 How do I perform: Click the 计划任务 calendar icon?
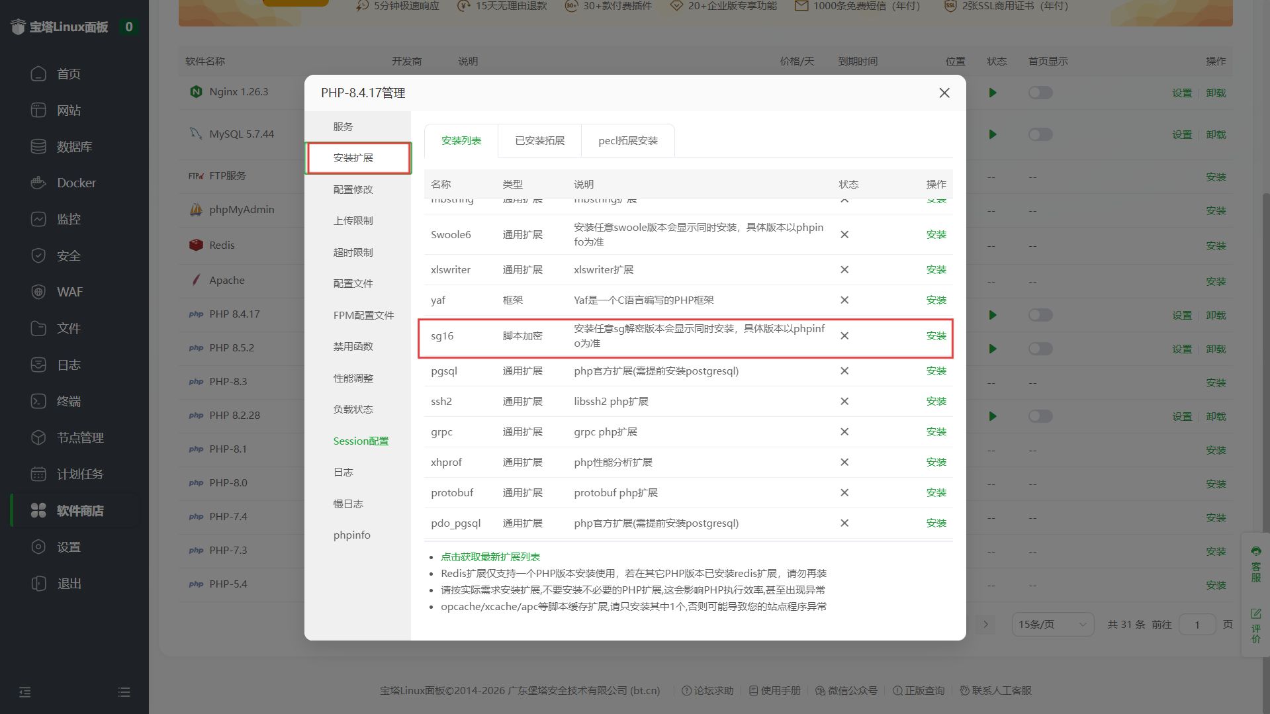[x=38, y=474]
